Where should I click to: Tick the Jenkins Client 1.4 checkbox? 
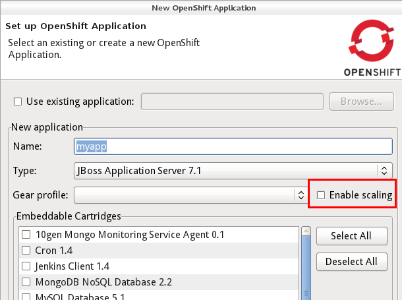click(x=26, y=266)
